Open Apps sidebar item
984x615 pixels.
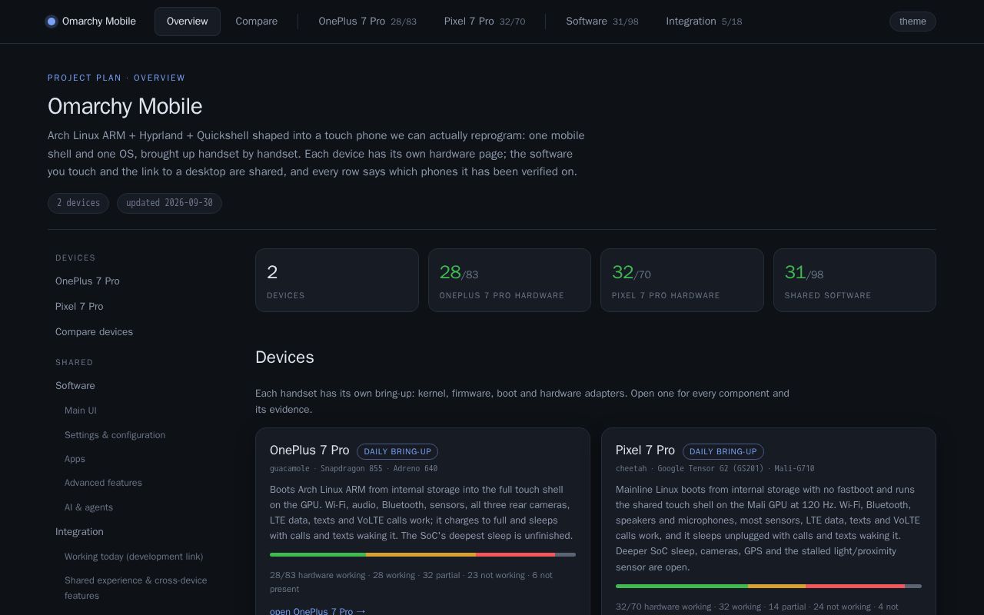coord(75,459)
